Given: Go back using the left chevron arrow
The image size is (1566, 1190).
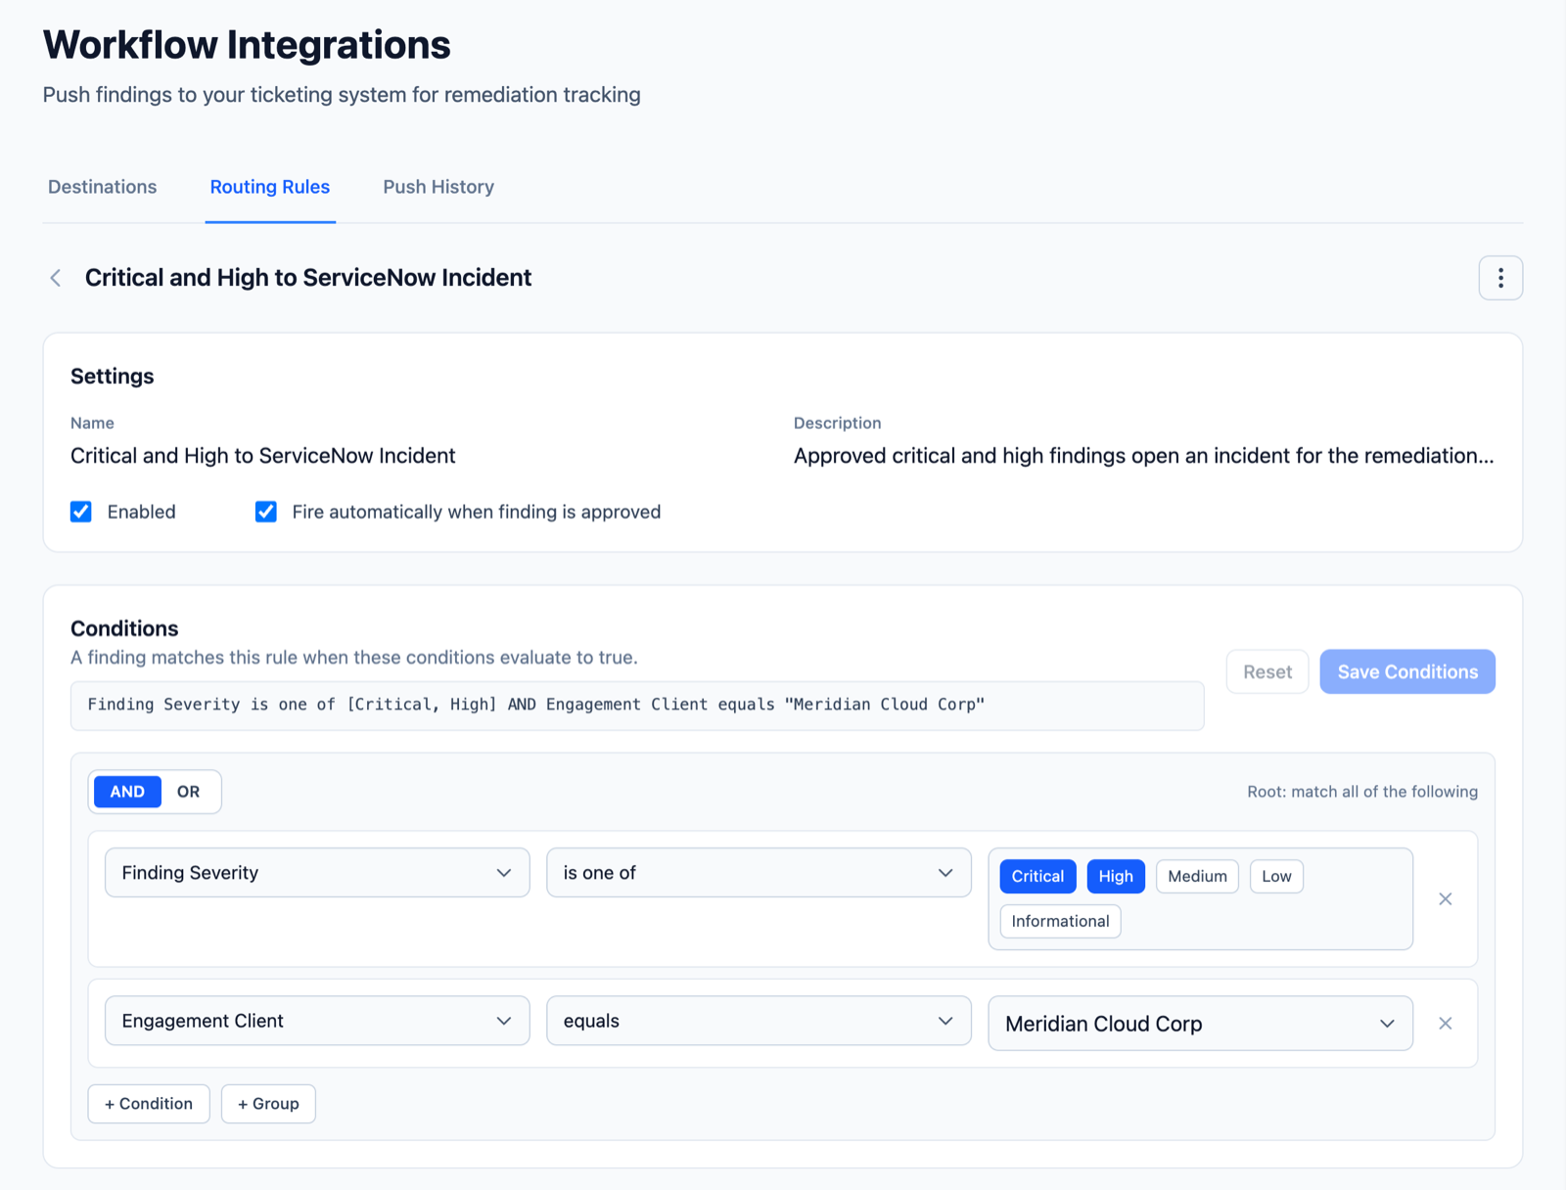Looking at the screenshot, I should pos(56,278).
